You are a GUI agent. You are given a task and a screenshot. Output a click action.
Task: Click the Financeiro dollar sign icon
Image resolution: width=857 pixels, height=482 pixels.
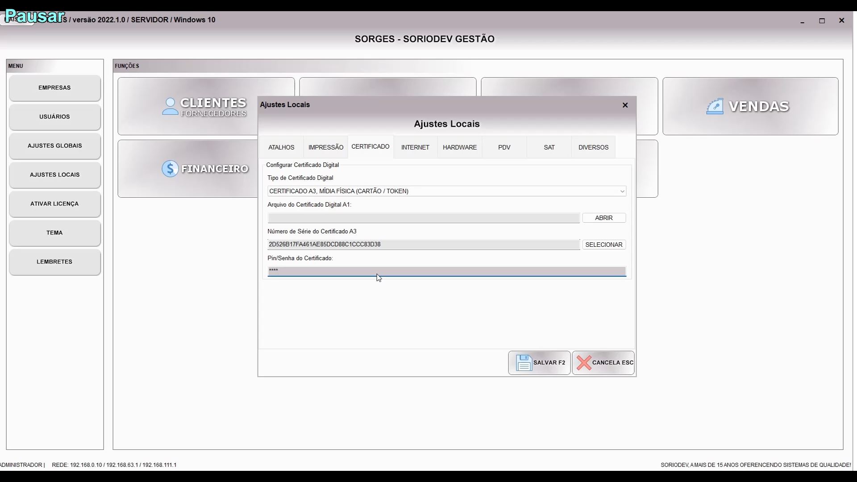tap(170, 169)
